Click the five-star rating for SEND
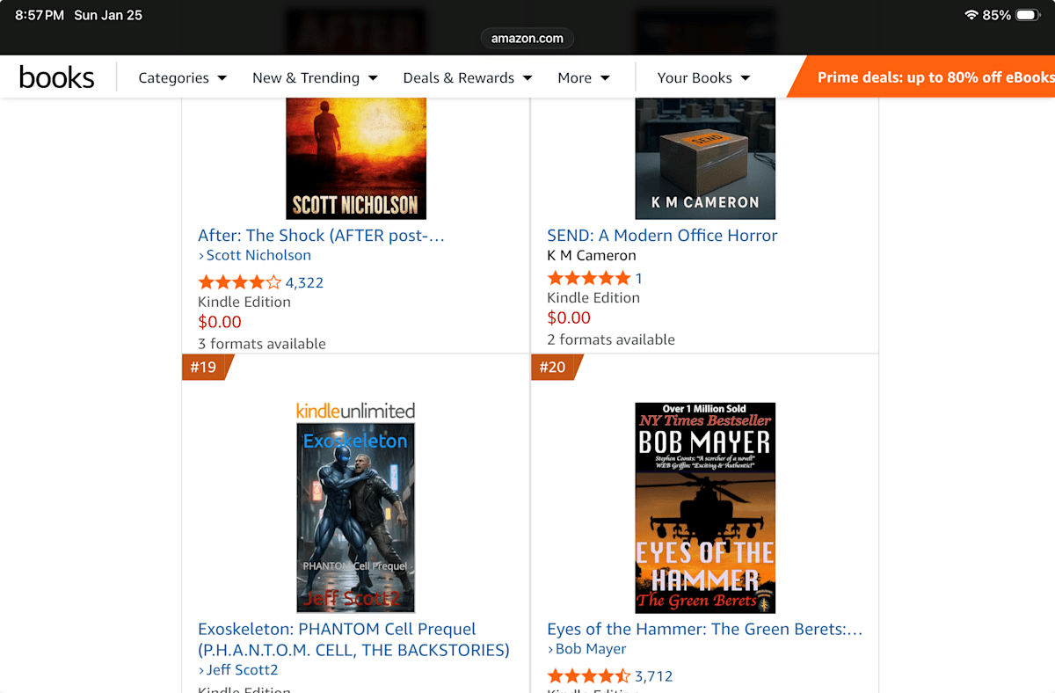The height and width of the screenshot is (693, 1055). (588, 278)
